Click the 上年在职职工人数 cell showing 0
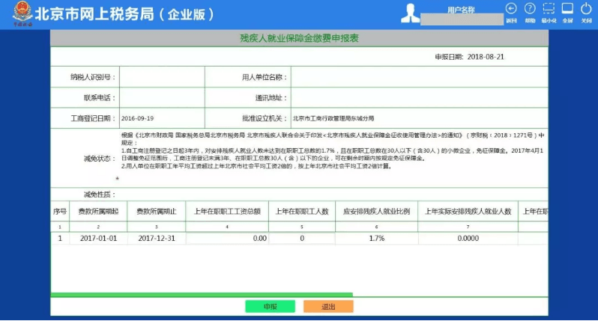This screenshot has height=321, width=598. [301, 238]
